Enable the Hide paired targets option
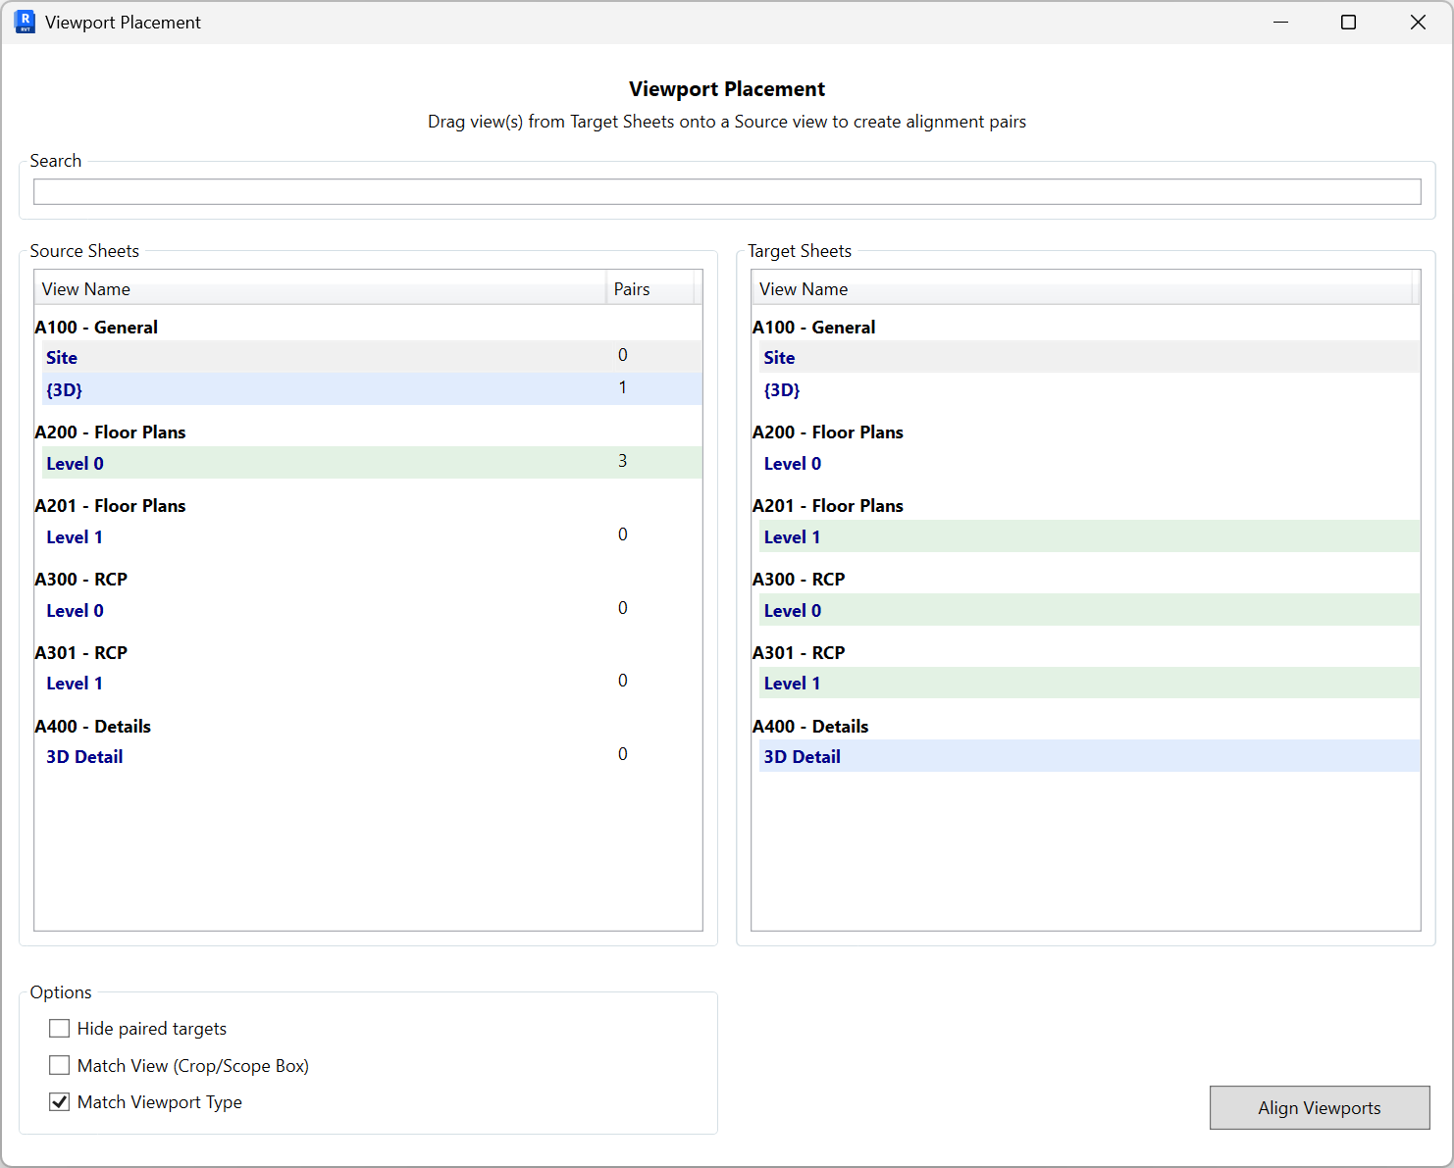The image size is (1454, 1168). [x=59, y=1028]
